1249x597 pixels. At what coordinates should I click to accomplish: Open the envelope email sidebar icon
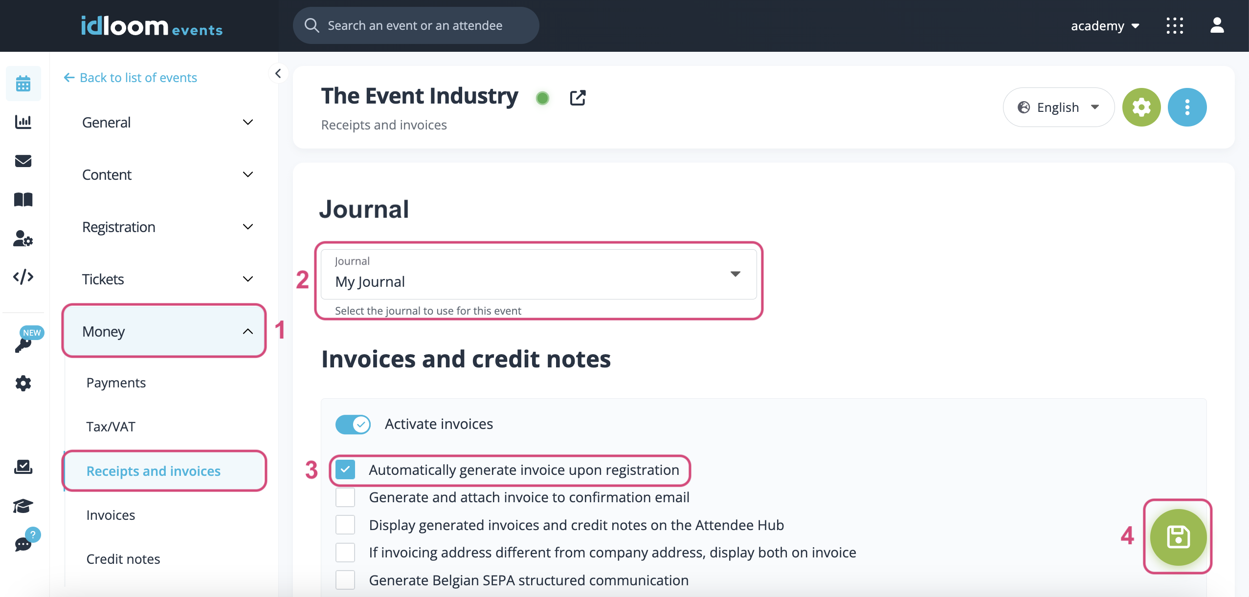point(23,161)
